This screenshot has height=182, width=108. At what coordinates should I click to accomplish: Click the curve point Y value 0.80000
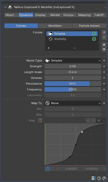click(x=91, y=169)
